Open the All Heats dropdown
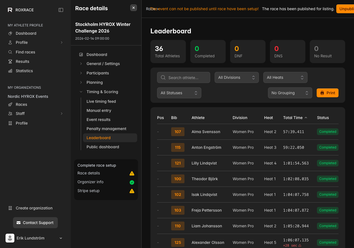Viewport: 354px width, 248px height. pos(285,77)
